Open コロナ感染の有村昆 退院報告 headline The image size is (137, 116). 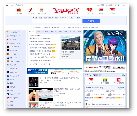[x=40, y=60]
